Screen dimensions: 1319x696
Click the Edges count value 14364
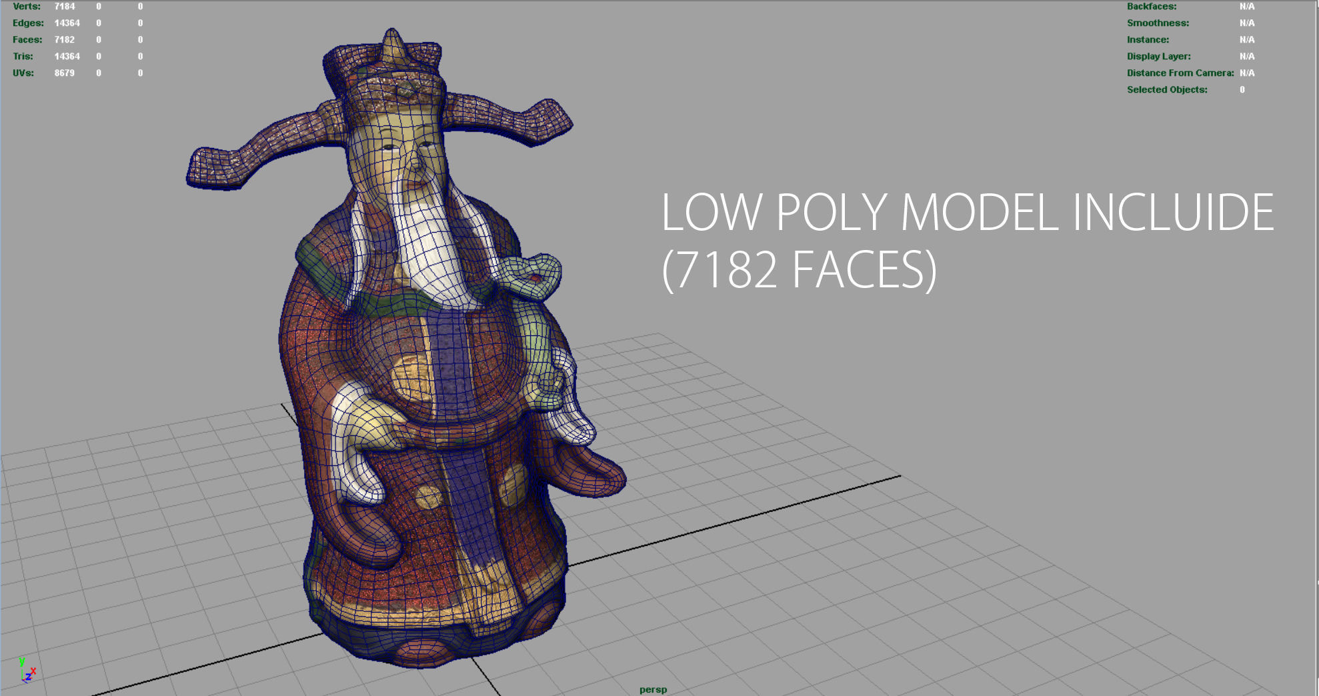(67, 23)
